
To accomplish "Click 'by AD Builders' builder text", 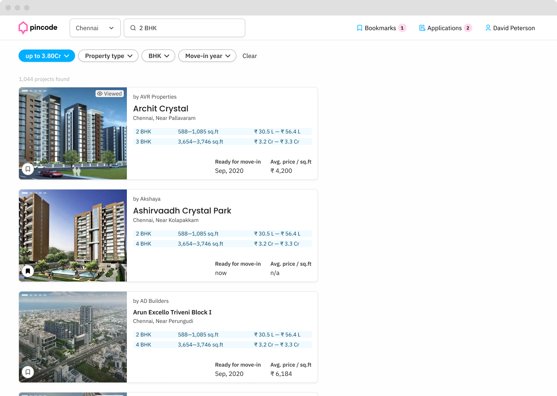I will pyautogui.click(x=151, y=301).
